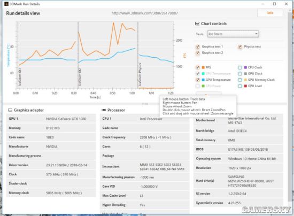Enable the GPU Clock checkbox
The image size is (294, 216).
pyautogui.click(x=240, y=74)
